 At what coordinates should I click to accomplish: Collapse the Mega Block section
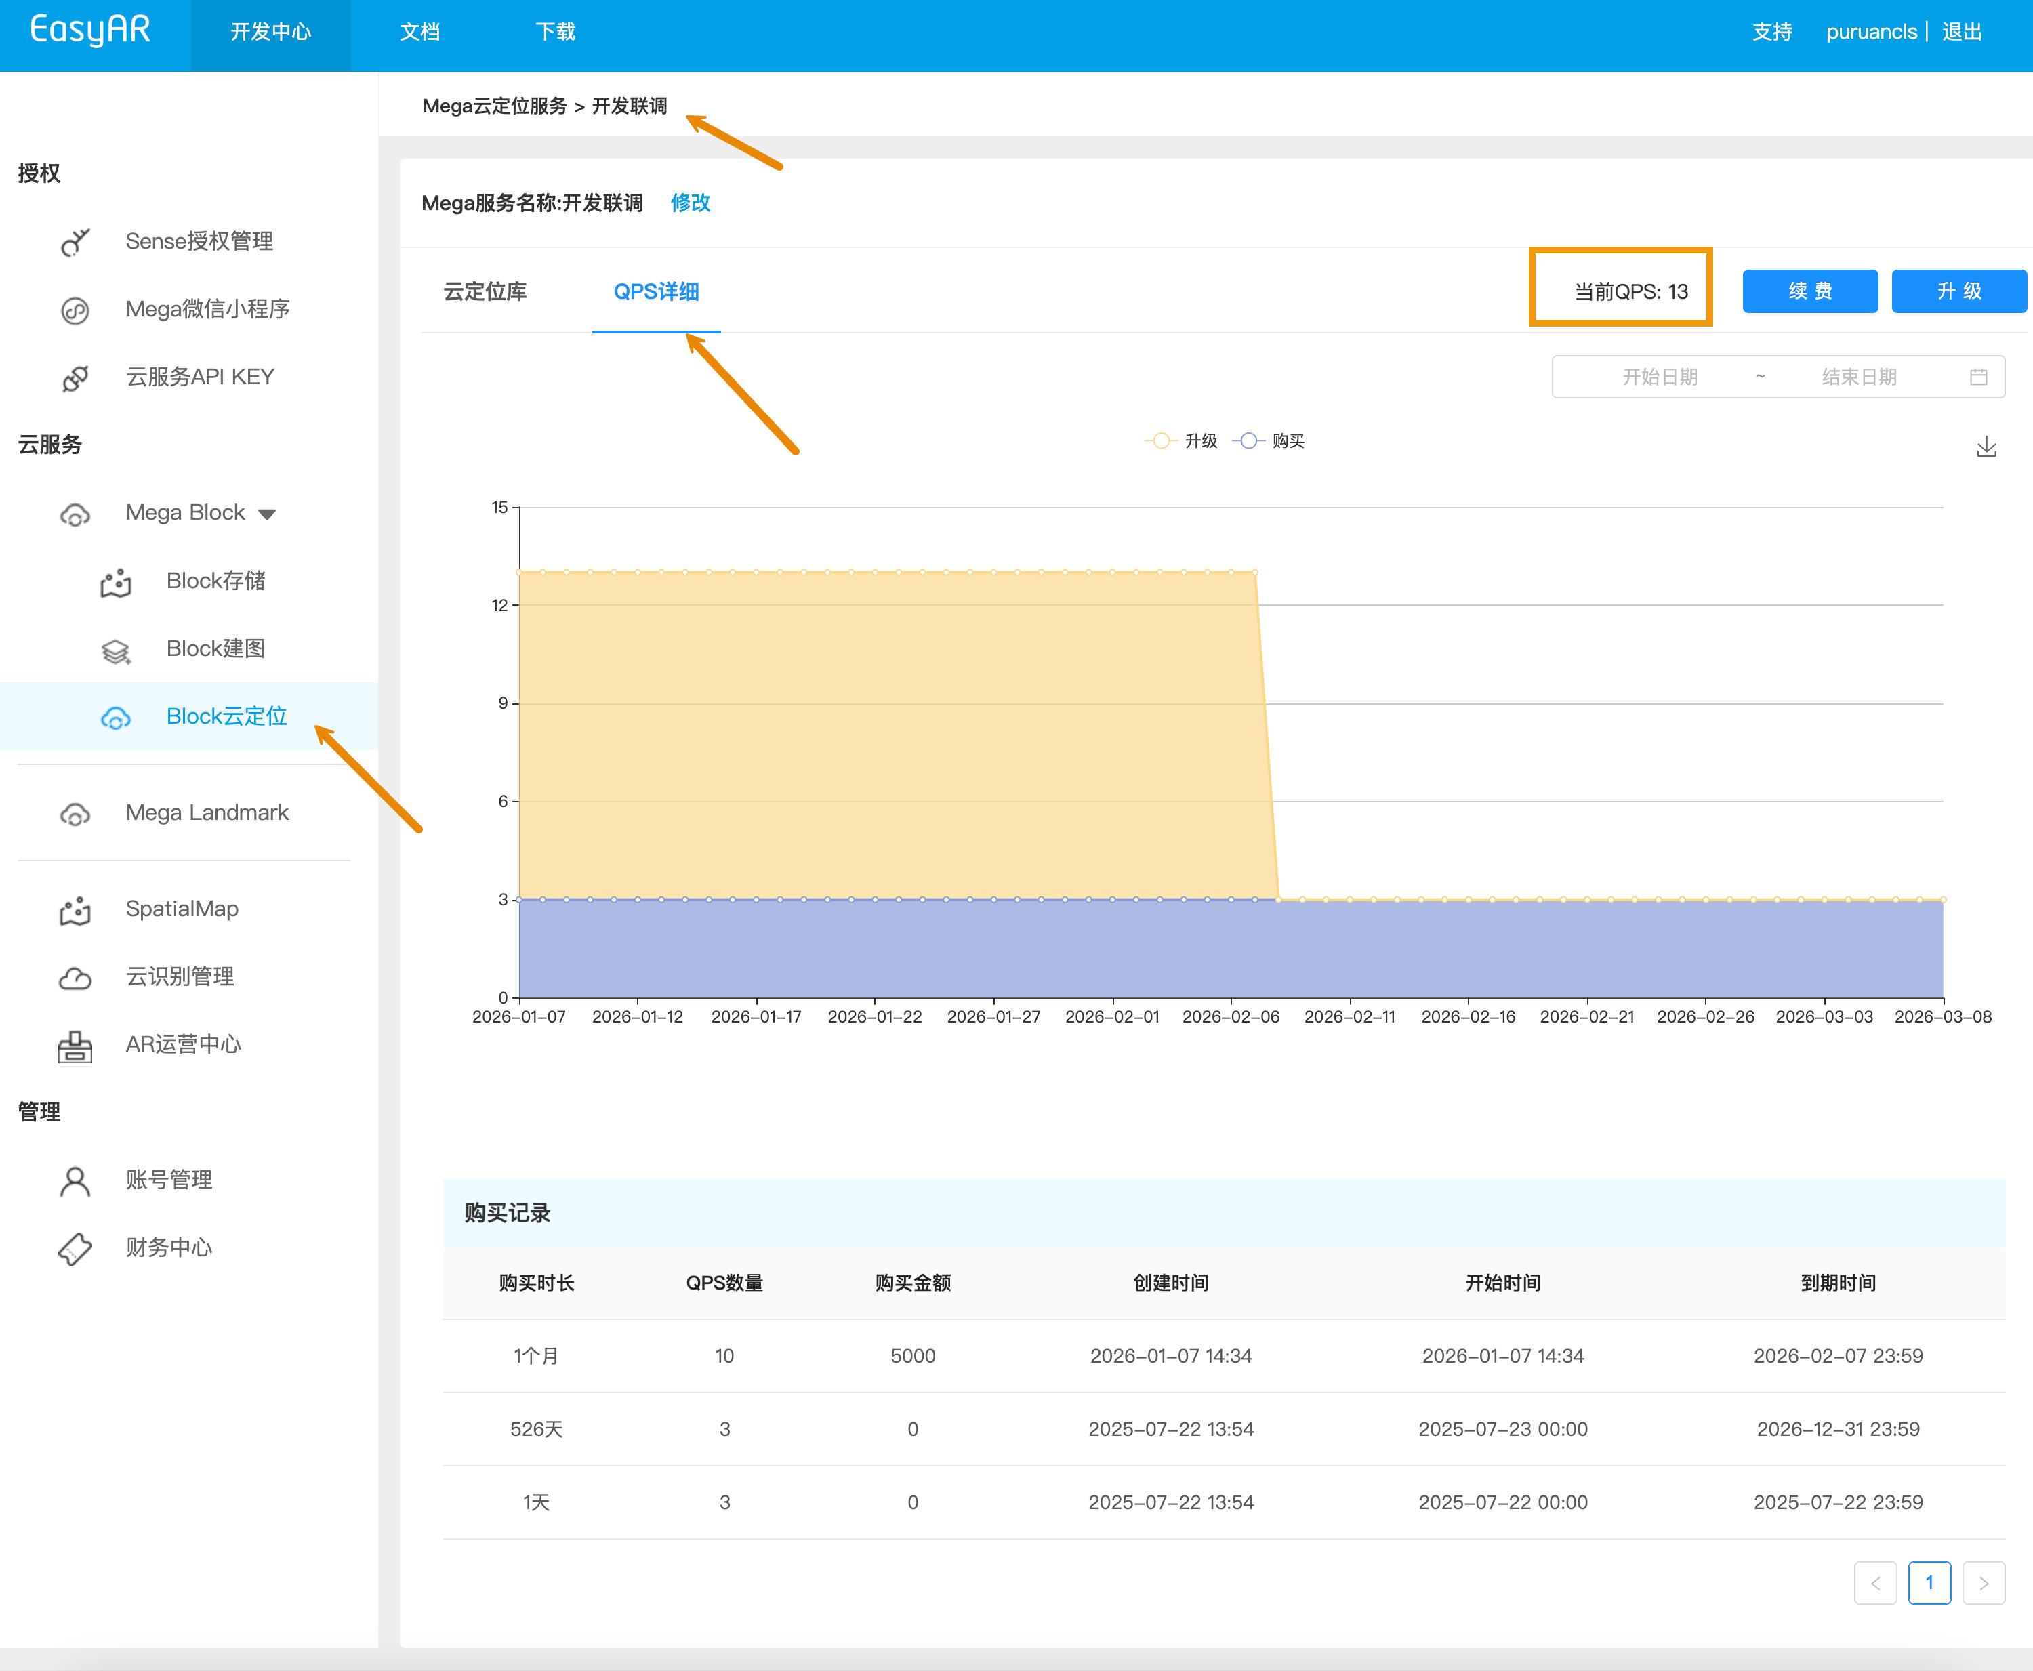point(268,513)
